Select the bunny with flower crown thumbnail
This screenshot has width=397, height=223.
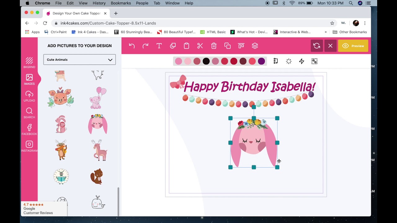click(x=98, y=124)
